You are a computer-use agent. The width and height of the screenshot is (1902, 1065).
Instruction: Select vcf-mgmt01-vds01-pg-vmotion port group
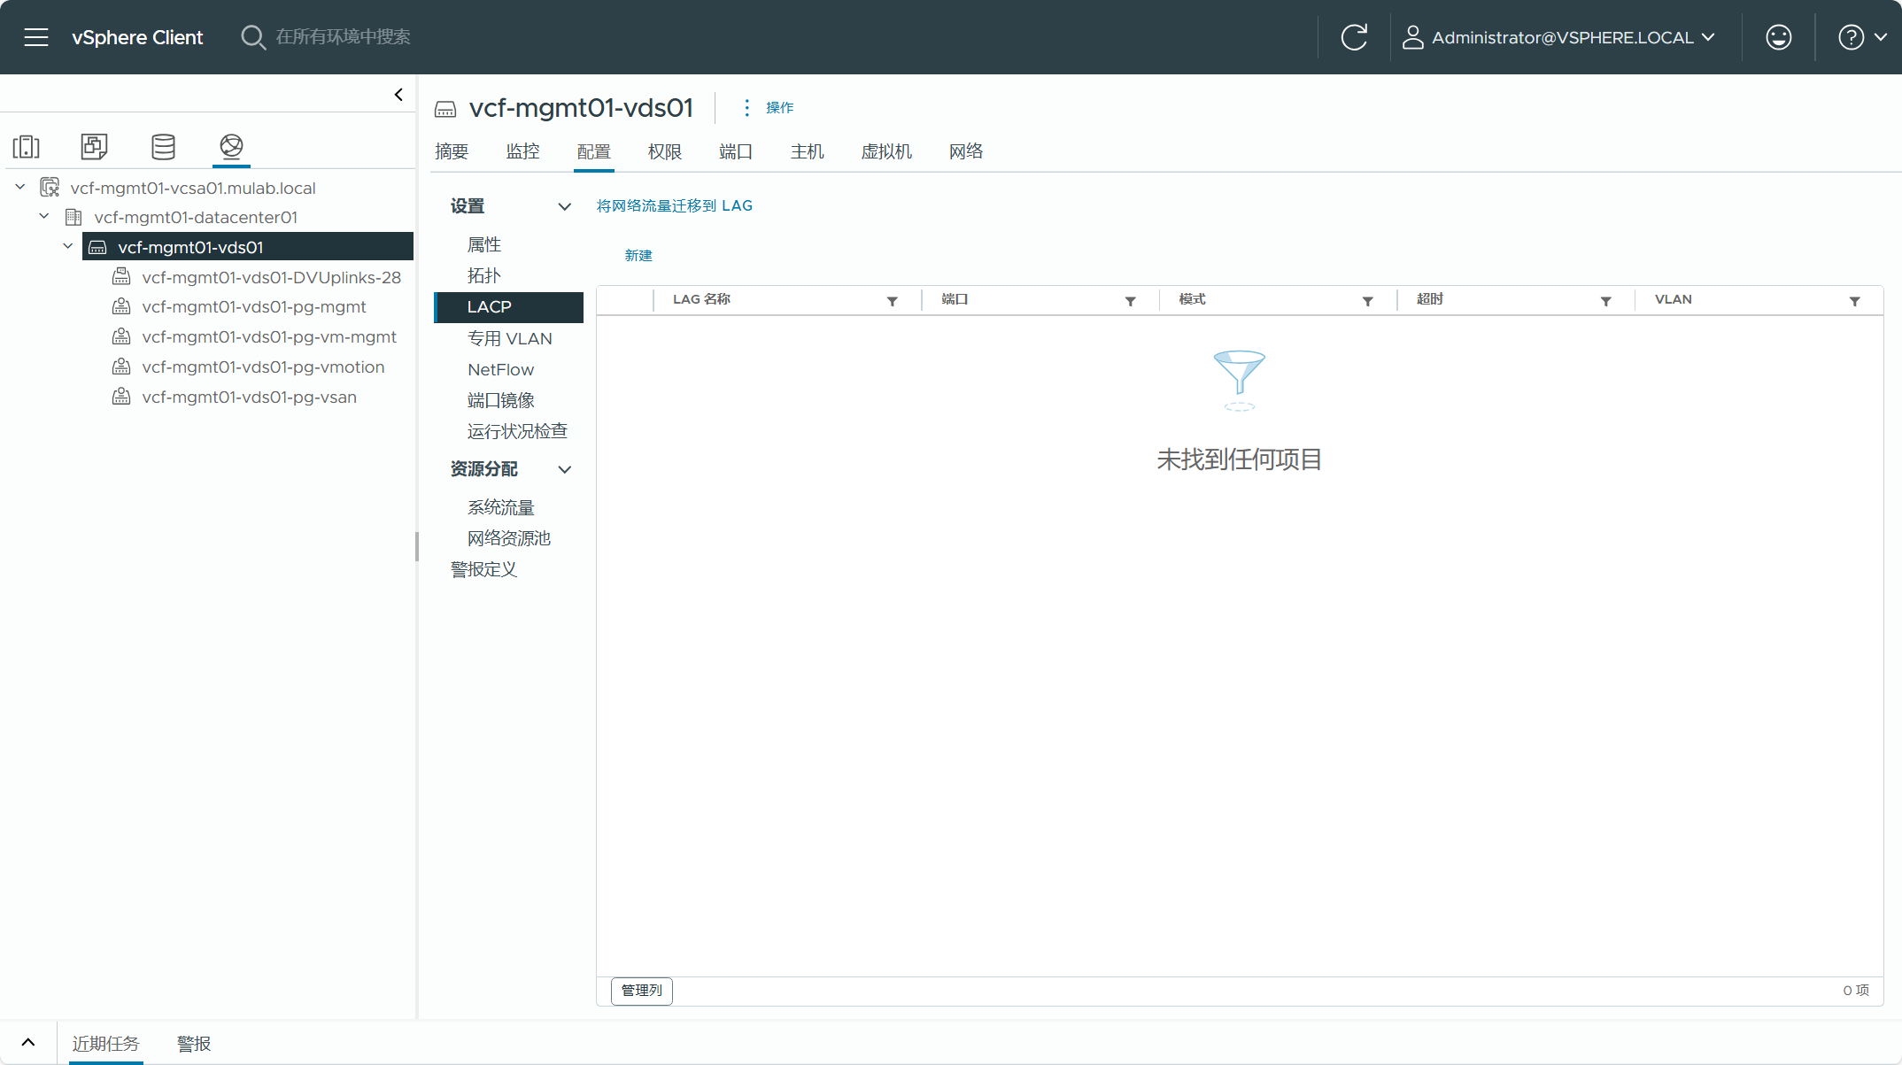(263, 367)
